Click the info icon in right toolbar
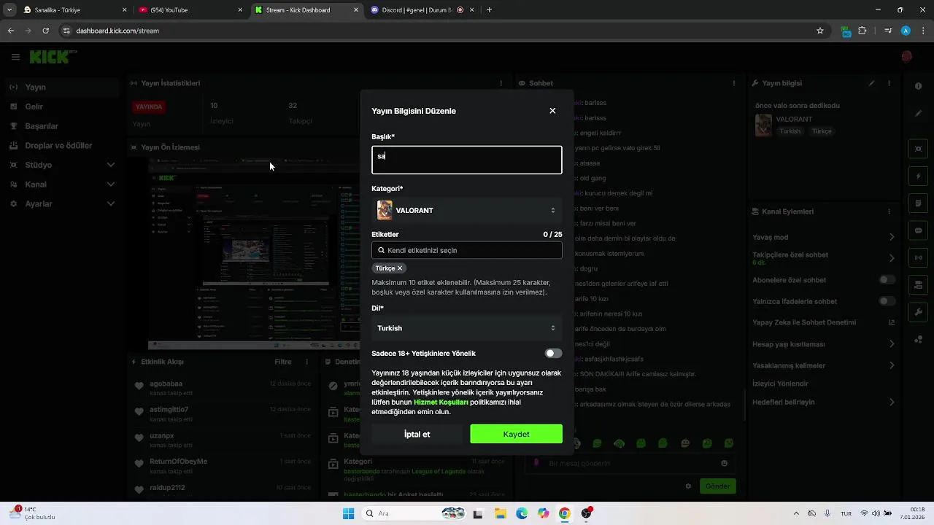Screen dimensions: 934x525 (918, 86)
